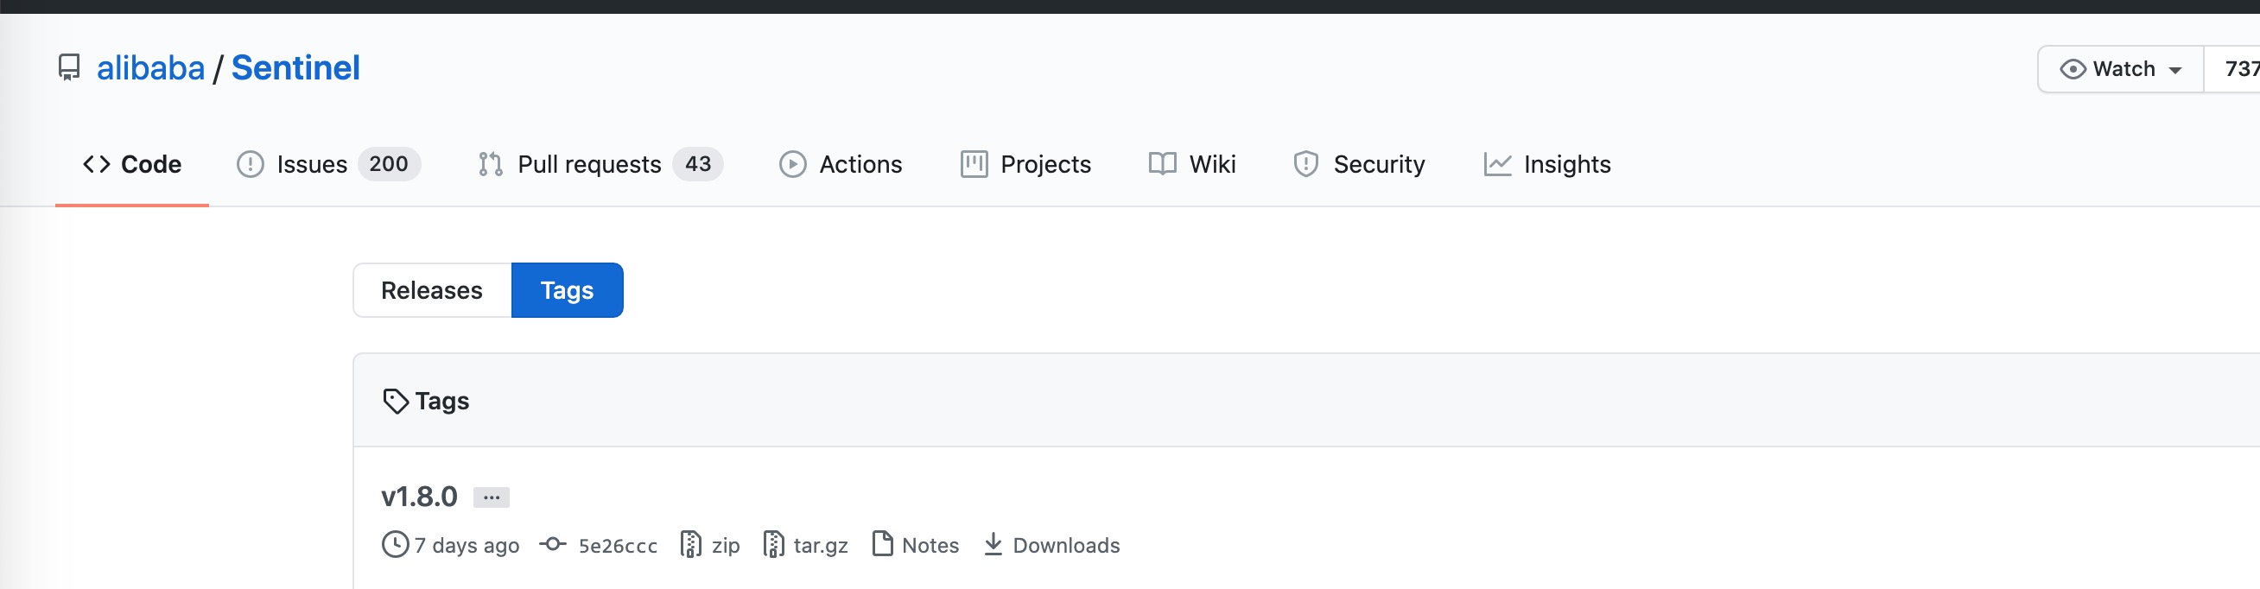
Task: Expand the v1.8.0 ellipsis details
Action: 492,497
